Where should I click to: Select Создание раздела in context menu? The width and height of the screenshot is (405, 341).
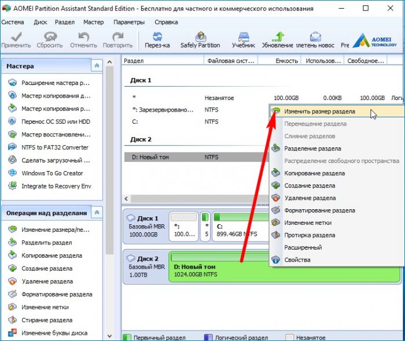[x=337, y=186]
